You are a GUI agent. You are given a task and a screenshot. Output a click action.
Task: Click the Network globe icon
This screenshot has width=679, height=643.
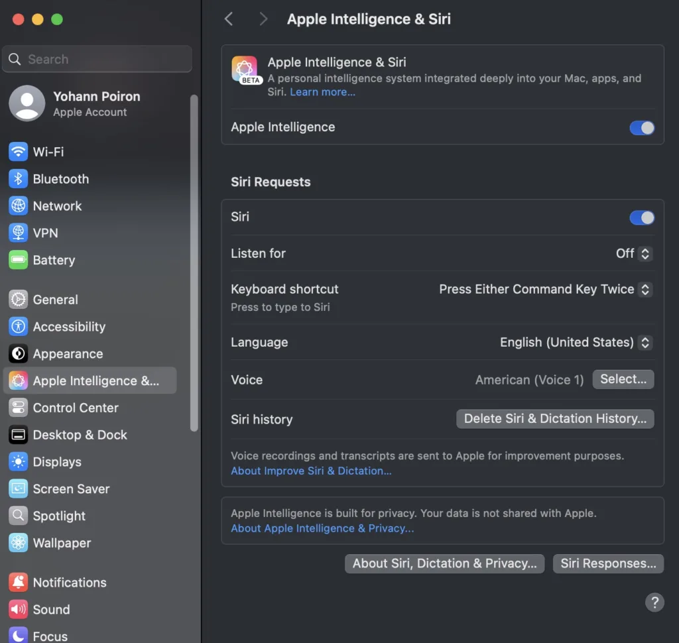coord(18,206)
